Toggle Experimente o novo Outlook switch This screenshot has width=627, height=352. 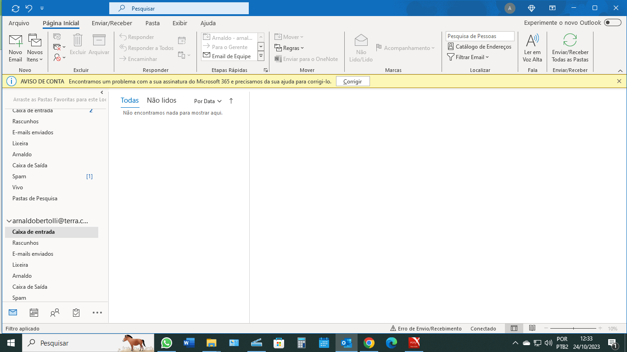pos(613,23)
